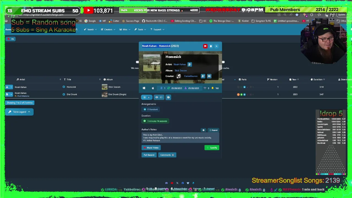This screenshot has height=198, width=352.
Task: Click the Apple platform icon
Action: point(153,88)
